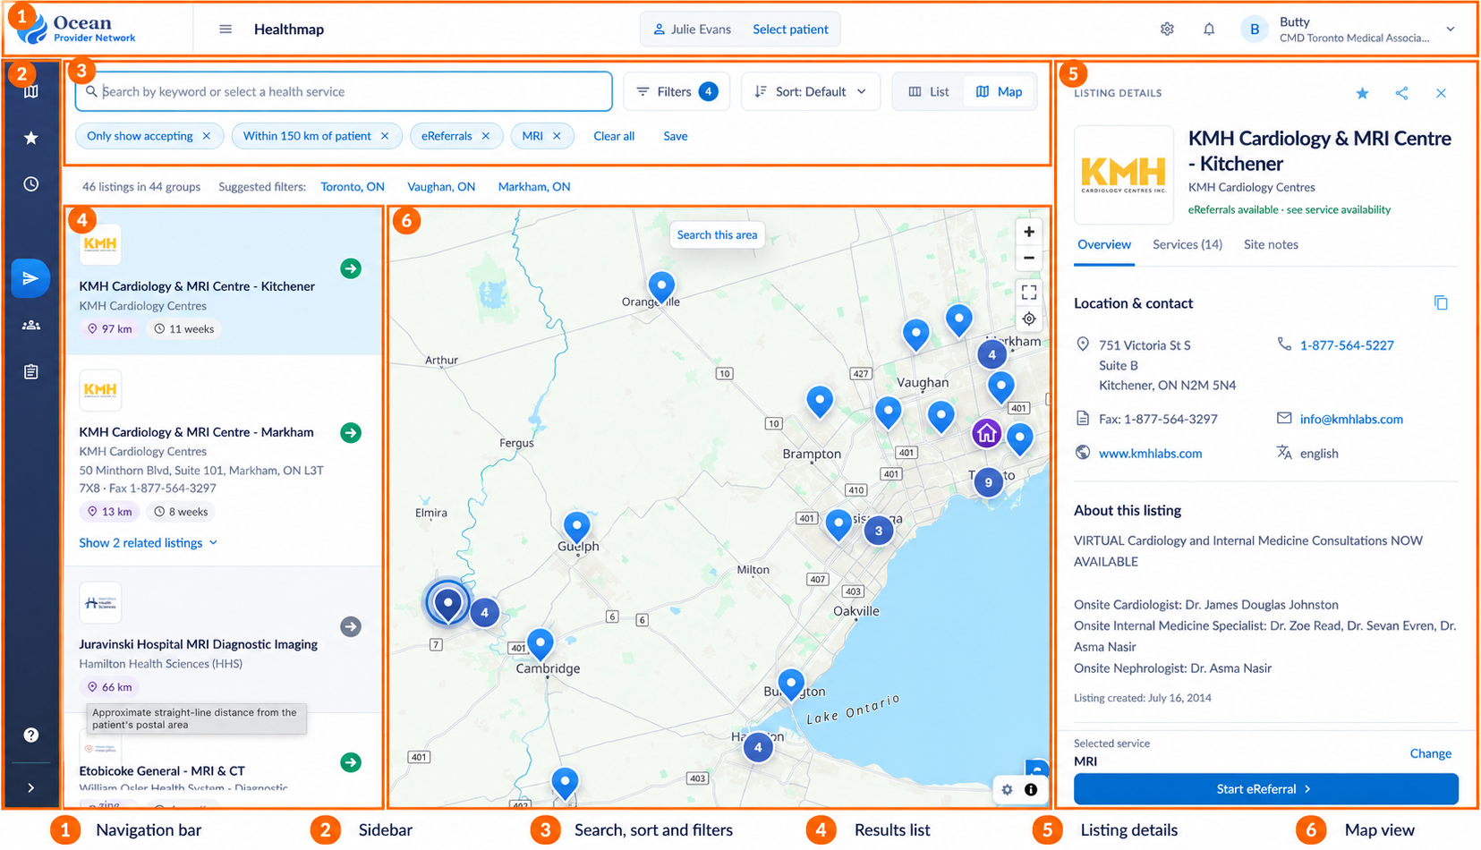Viewport: 1481px width, 850px height.
Task: Open the Filters panel button
Action: [677, 91]
